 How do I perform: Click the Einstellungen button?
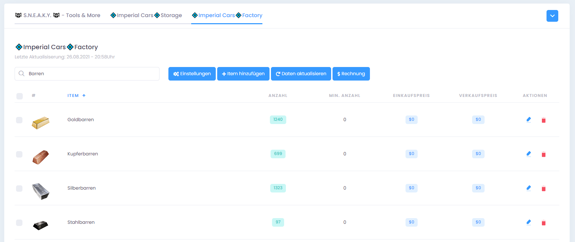(192, 74)
